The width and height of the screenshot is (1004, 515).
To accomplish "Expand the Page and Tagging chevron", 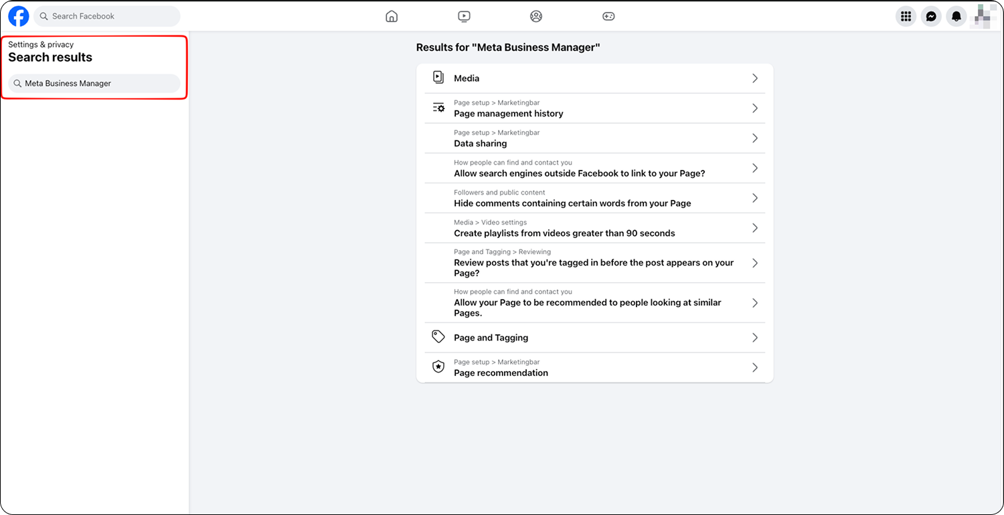I will click(x=755, y=338).
